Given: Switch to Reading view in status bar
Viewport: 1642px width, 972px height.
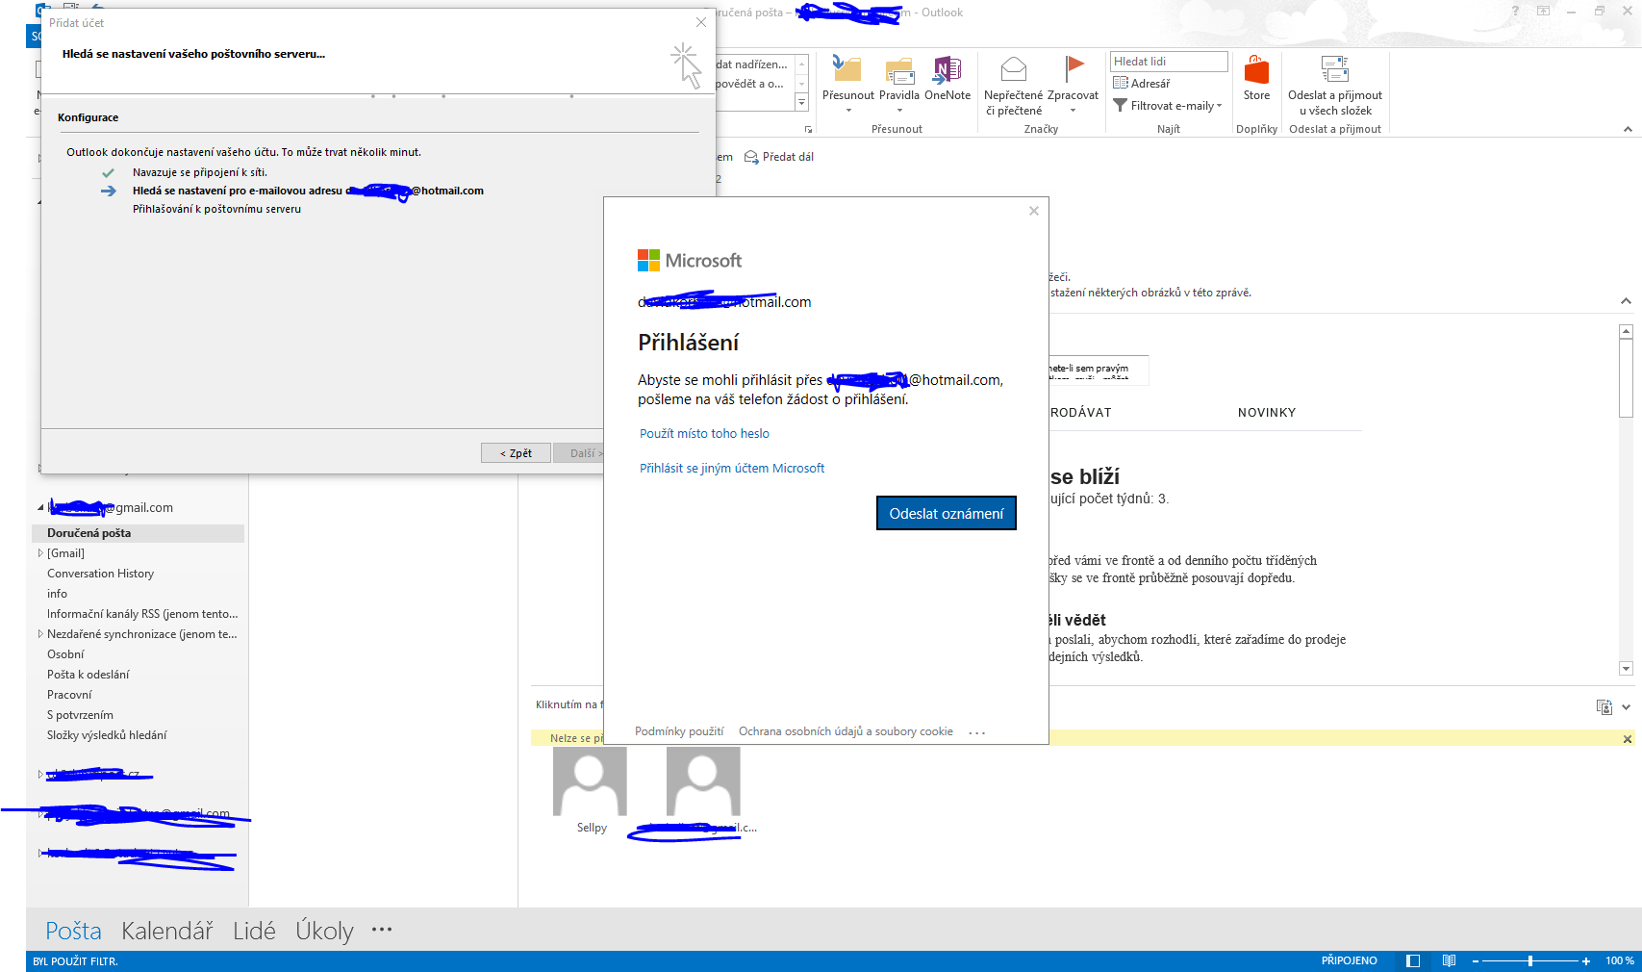Looking at the screenshot, I should 1449,960.
